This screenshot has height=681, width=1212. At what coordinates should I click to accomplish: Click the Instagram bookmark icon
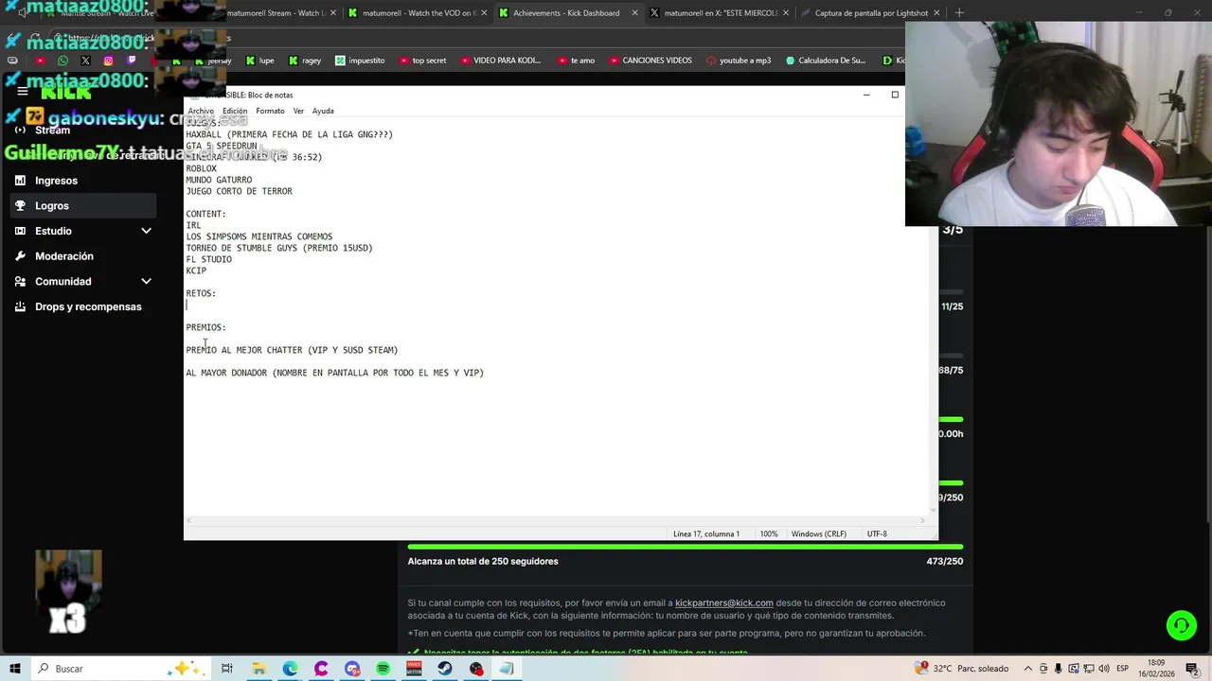(109, 61)
